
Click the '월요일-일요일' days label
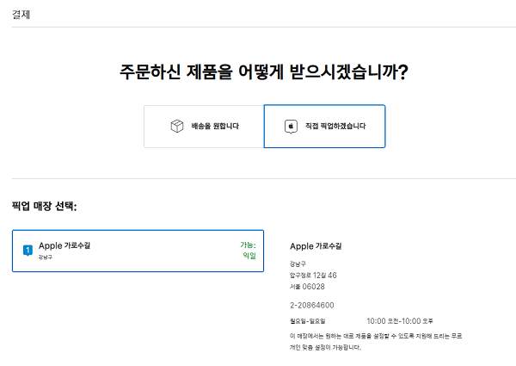click(x=308, y=321)
